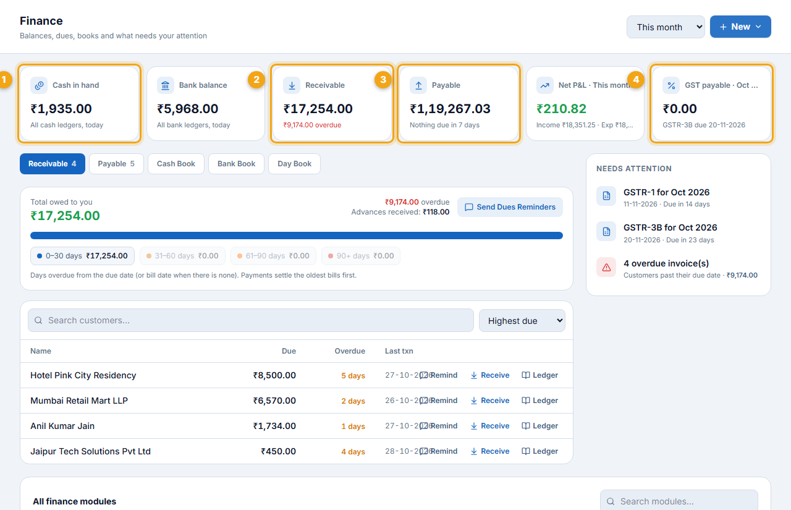
Task: Click the chat icon on Send Dues Reminders
Action: (x=469, y=207)
